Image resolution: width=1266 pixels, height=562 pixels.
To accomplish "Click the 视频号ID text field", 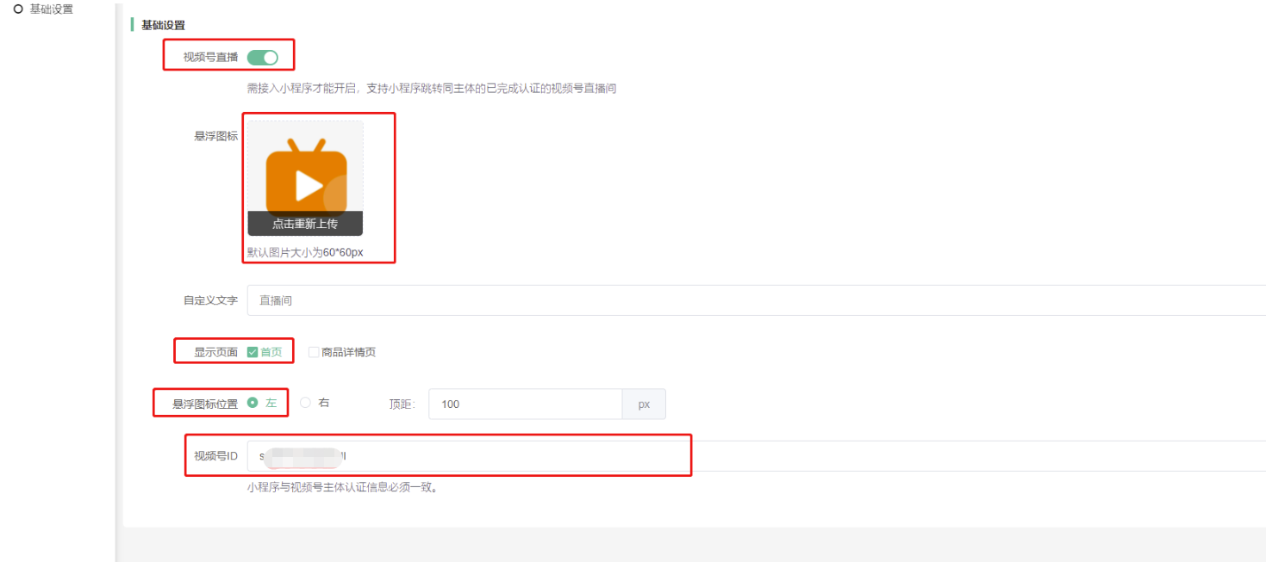I will click(x=756, y=455).
